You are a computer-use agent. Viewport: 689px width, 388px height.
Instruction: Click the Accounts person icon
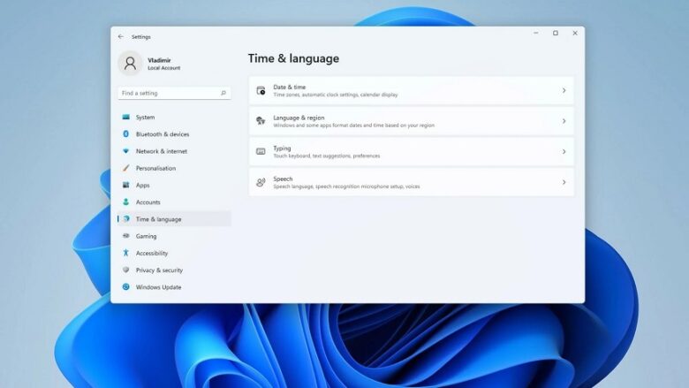pos(126,202)
